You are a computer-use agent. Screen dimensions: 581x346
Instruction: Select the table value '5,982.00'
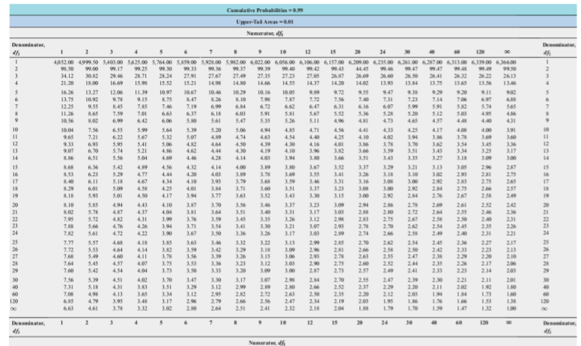pyautogui.click(x=236, y=62)
